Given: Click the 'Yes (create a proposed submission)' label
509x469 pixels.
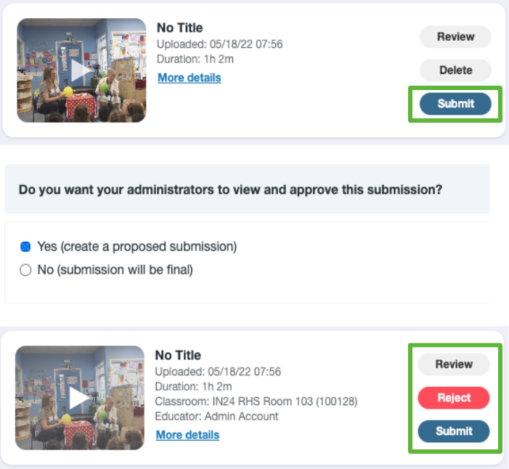Looking at the screenshot, I should (x=137, y=247).
